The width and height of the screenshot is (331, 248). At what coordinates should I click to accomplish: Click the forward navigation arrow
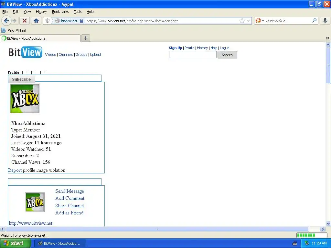tap(14, 21)
